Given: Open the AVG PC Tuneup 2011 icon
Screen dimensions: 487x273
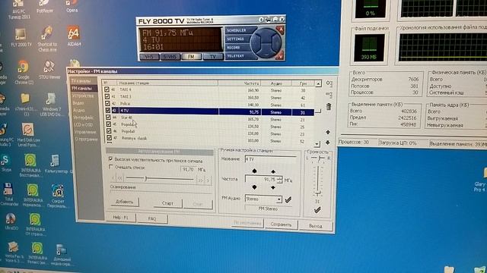Looking at the screenshot, I should (18, 8).
